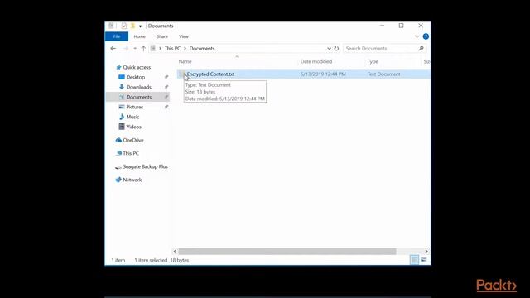Switch to Details view in status bar

(x=414, y=260)
